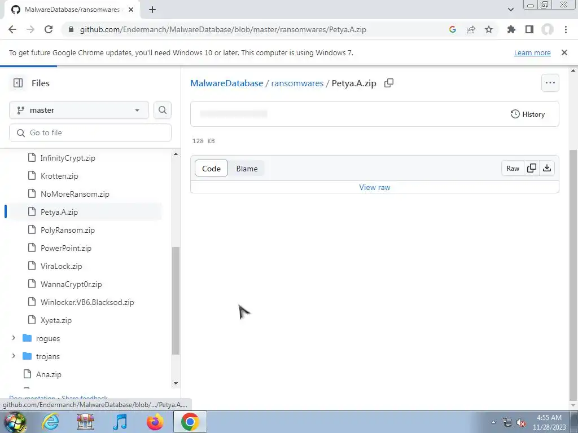Dismiss Chrome update notification bar
578x433 pixels.
[x=564, y=52]
